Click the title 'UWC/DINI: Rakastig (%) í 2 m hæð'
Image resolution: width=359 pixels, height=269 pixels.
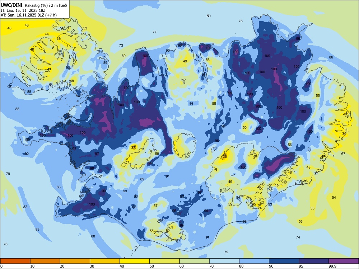coord(34,5)
